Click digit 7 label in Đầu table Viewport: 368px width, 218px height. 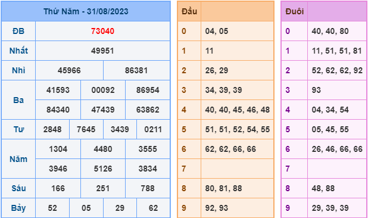coord(184,169)
